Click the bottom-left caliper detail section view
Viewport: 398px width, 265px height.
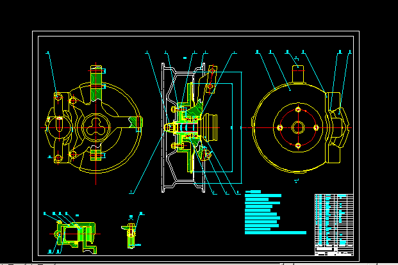72,232
